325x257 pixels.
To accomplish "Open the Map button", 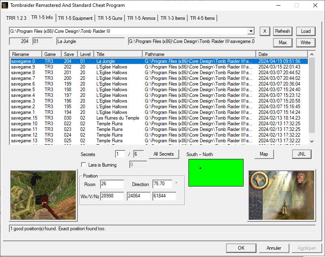I will (264, 154).
